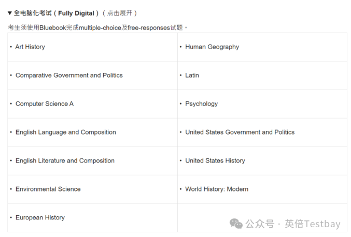This screenshot has width=351, height=237.
Task: Choose Computer Science A in the table
Action: pos(45,104)
